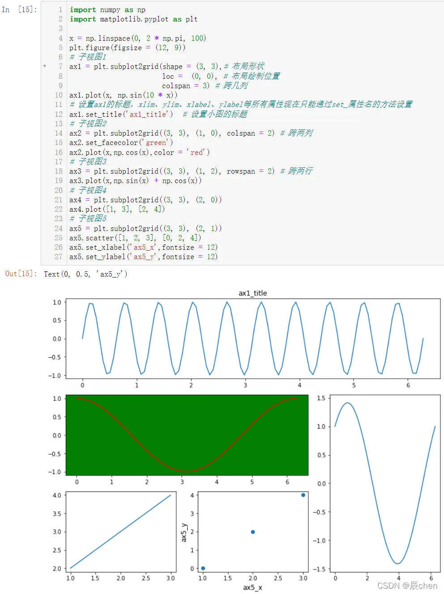Collapse code fold arrow at line 7
This screenshot has width=444, height=594.
[44, 66]
